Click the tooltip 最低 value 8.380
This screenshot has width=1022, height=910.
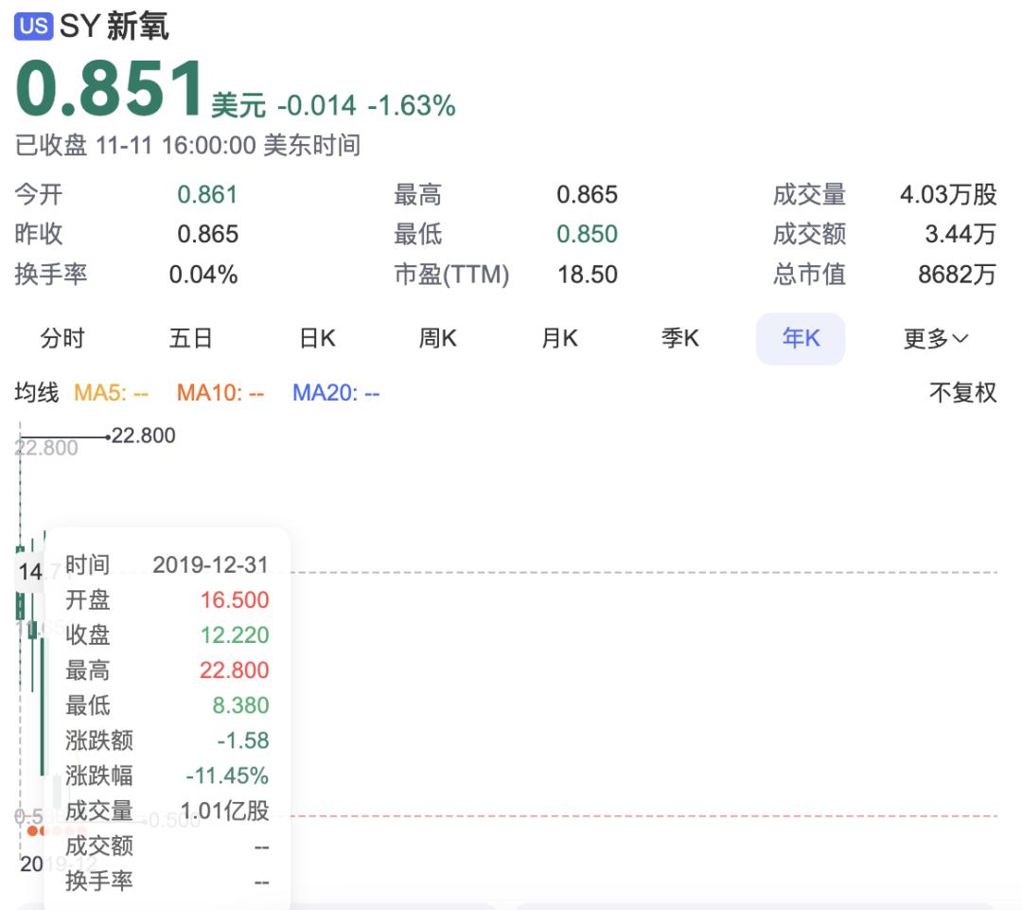(x=240, y=705)
